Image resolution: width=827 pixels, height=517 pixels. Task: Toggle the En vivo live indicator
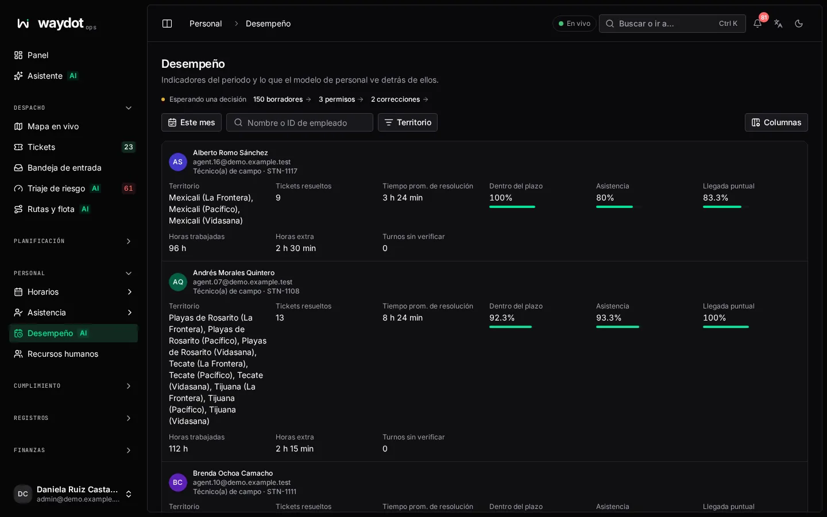point(574,24)
